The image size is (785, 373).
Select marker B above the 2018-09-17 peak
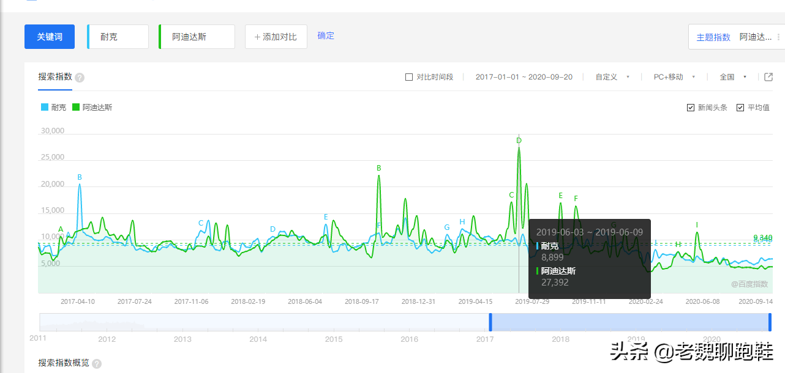[x=378, y=166]
